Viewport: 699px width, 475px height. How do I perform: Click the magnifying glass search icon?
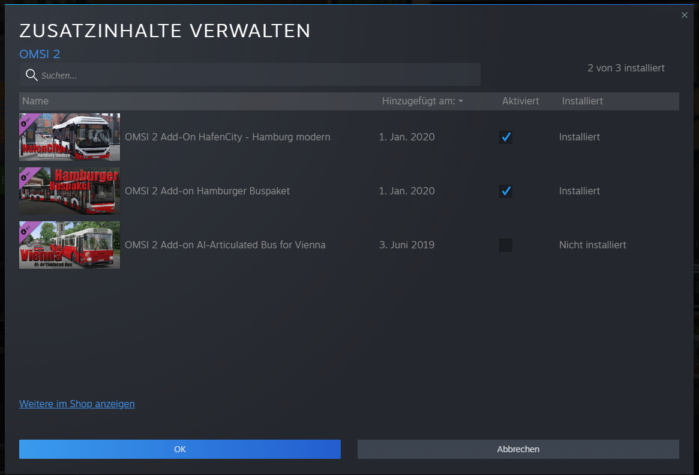(32, 75)
